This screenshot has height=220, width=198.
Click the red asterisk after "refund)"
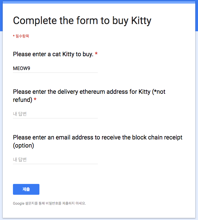point(35,100)
